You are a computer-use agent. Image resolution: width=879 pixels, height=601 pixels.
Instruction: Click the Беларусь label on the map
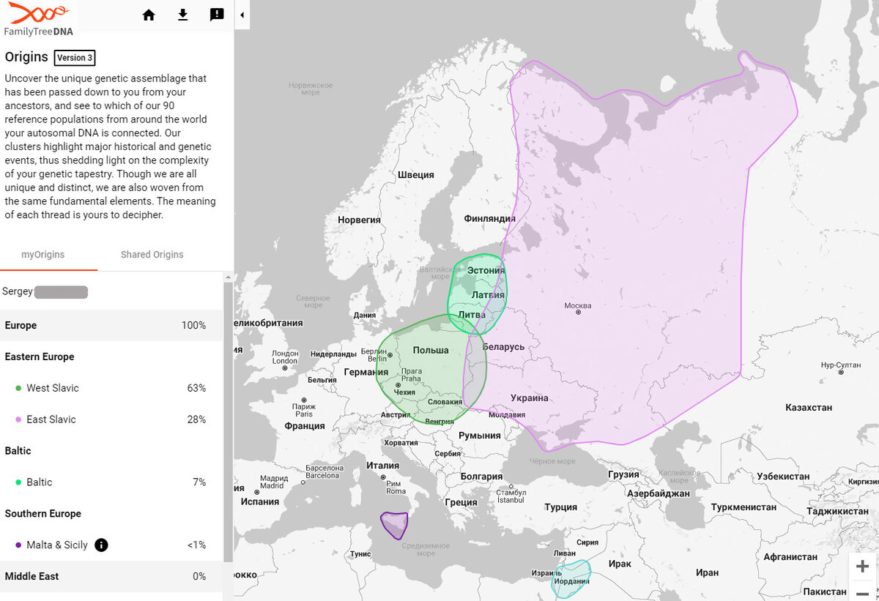(x=503, y=346)
